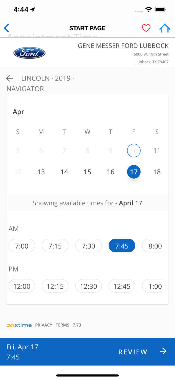Tap the arrow icon next to REVIEW
The image size is (175, 380).
[x=163, y=351]
